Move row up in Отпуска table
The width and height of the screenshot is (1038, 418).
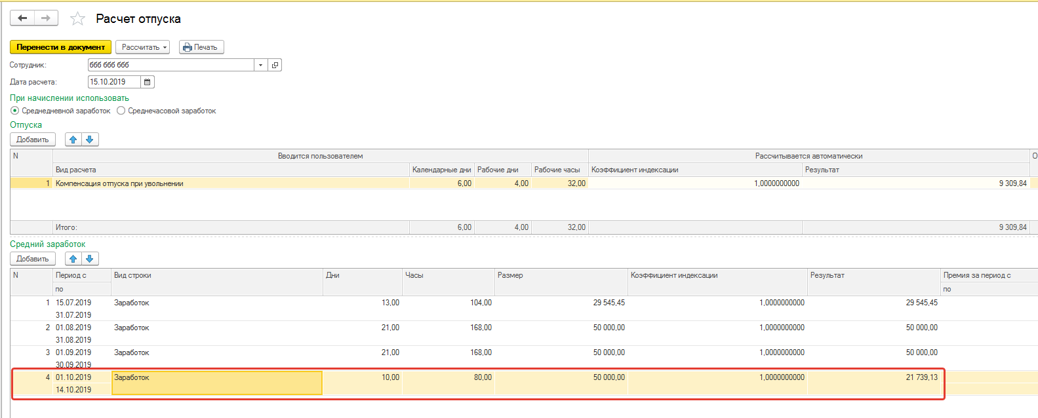(x=73, y=140)
